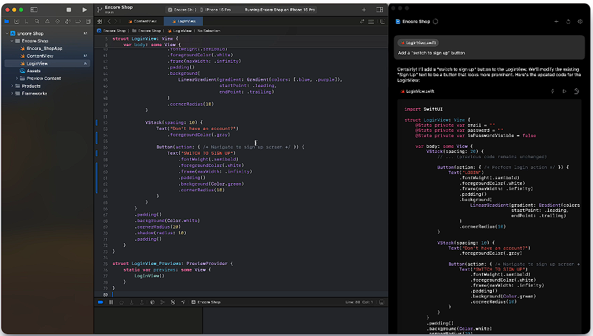Toggle breakpoints activation in debug bar

pyautogui.click(x=100, y=302)
